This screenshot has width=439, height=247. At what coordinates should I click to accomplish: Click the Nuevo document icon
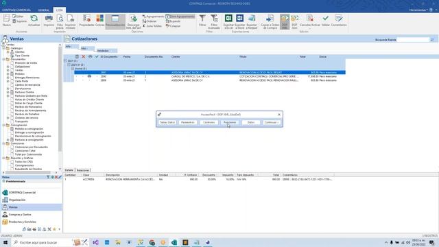6,21
